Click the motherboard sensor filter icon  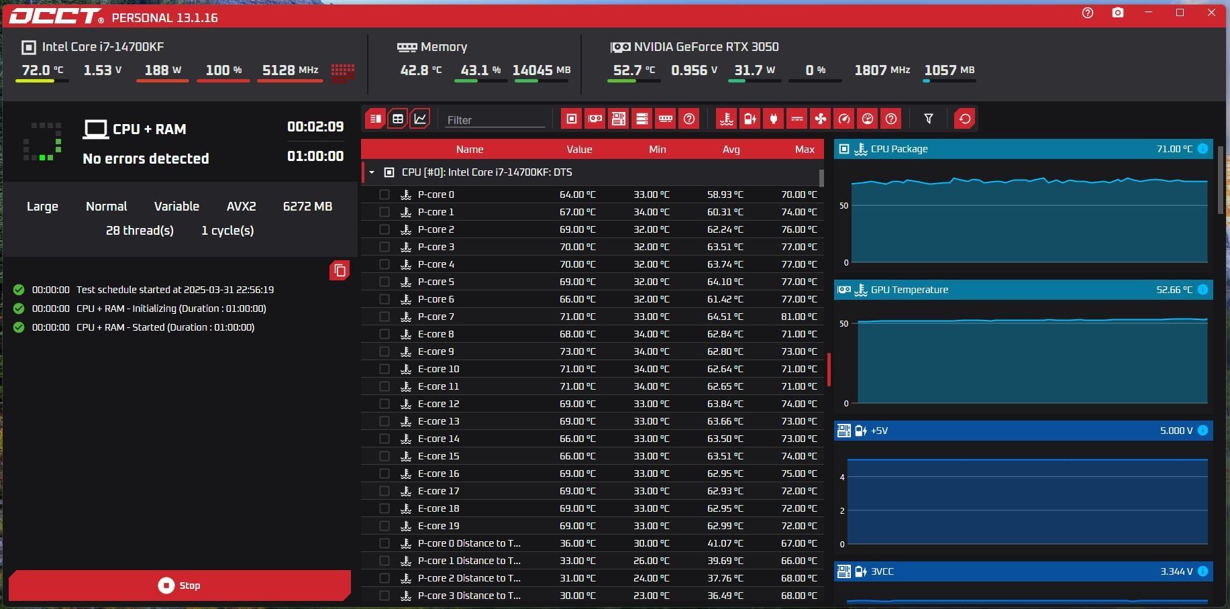point(618,119)
